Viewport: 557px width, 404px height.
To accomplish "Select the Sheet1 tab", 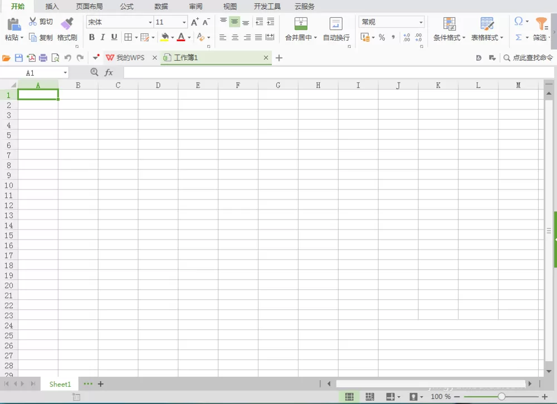I will pyautogui.click(x=60, y=384).
